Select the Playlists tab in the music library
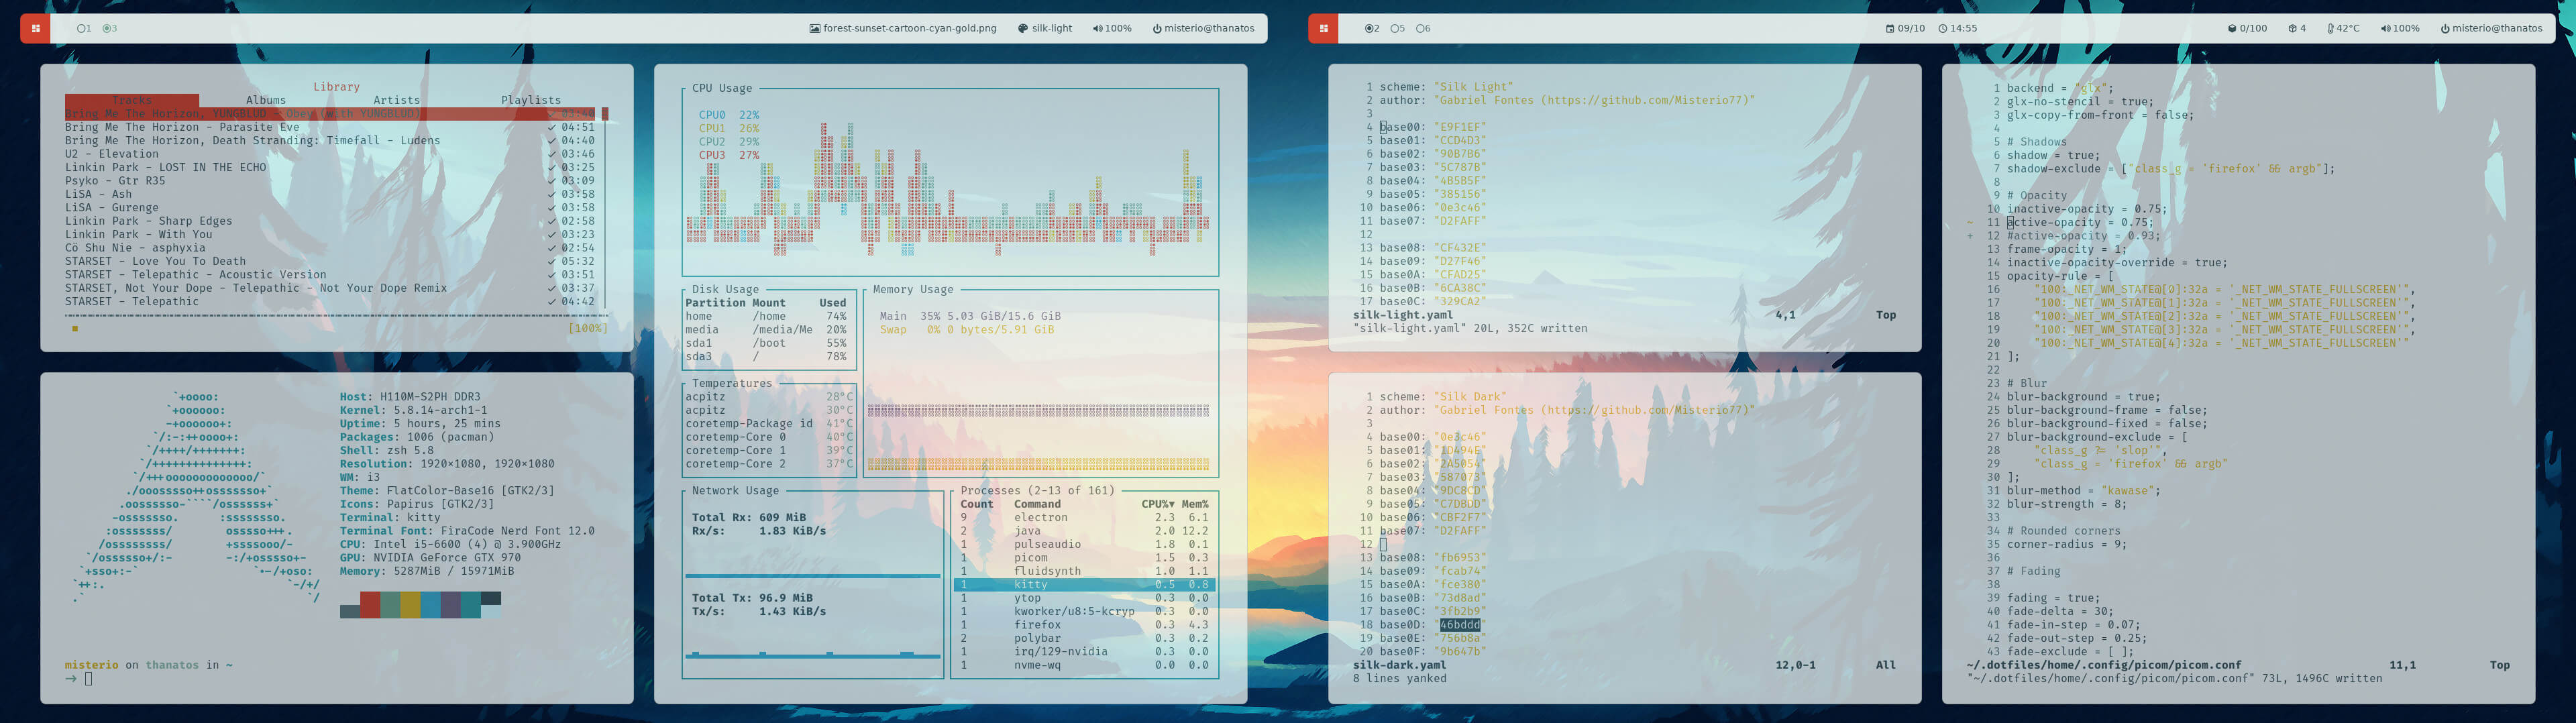Viewport: 2576px width, 723px height. click(531, 100)
